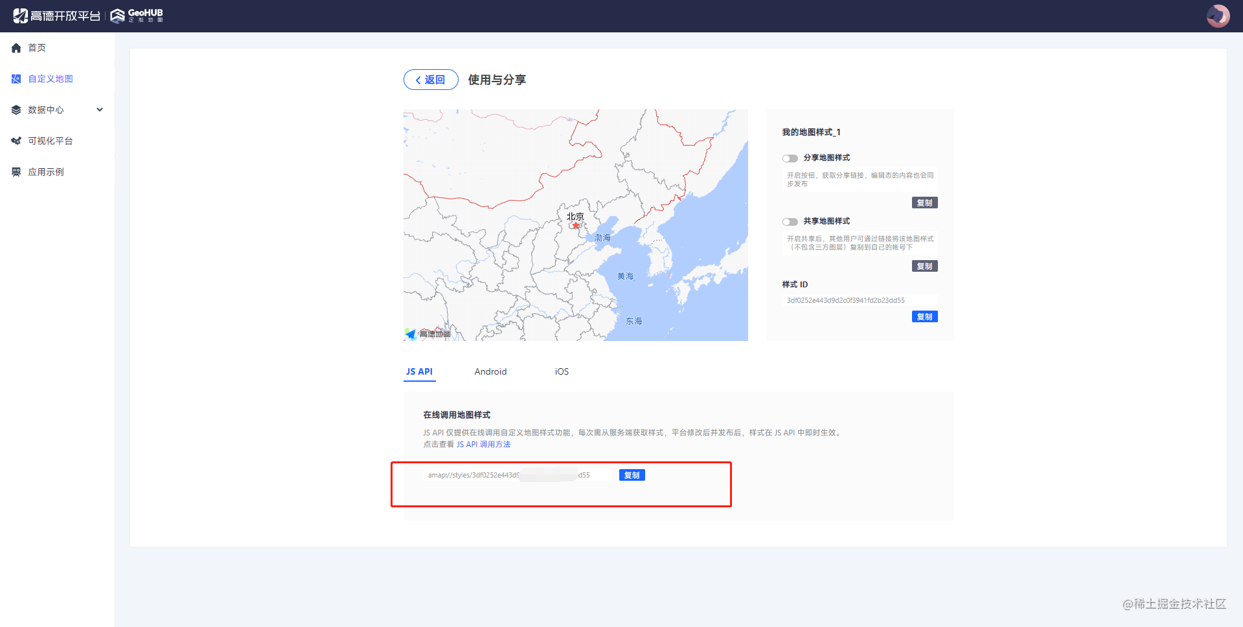1243x627 pixels.
Task: Click the 我的地图样式_1 style name
Action: [811, 132]
